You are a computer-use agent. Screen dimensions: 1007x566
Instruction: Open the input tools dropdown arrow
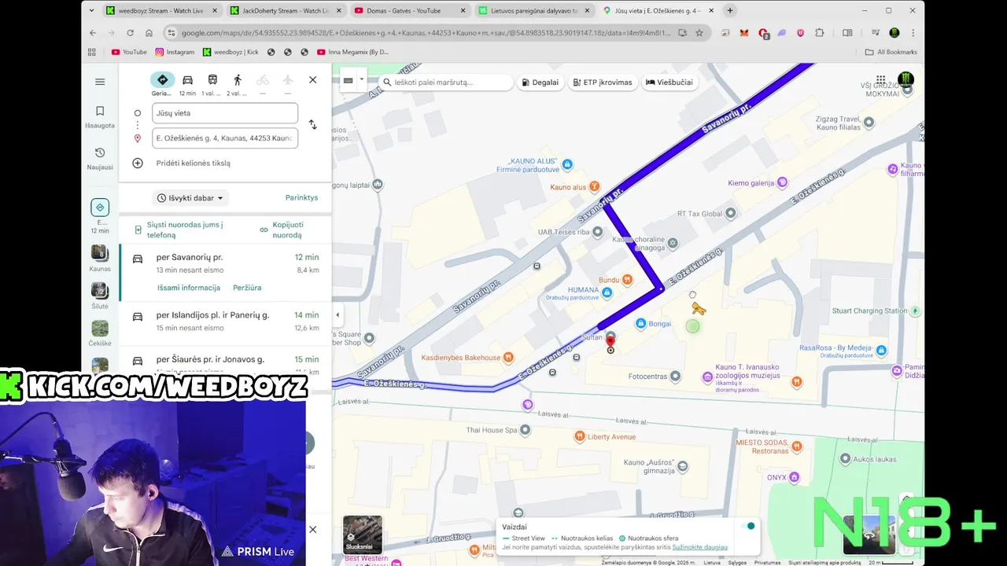pyautogui.click(x=362, y=79)
